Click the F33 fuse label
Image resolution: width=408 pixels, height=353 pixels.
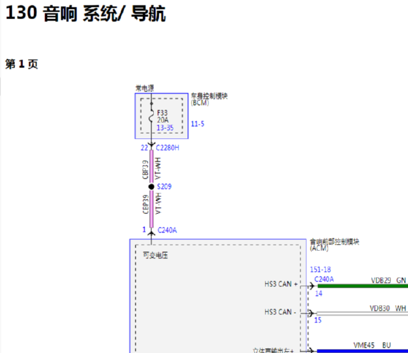tap(162, 113)
